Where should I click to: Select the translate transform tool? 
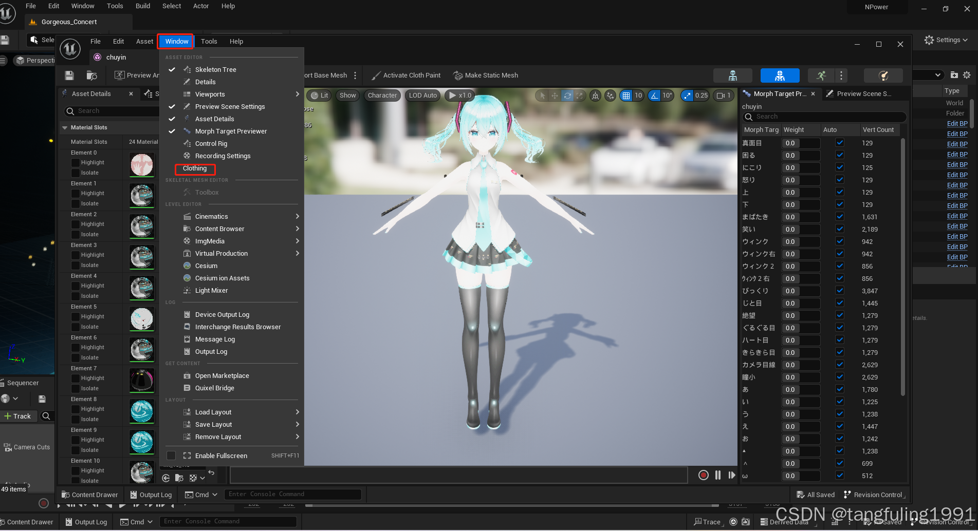tap(555, 96)
